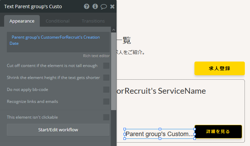Toggle shrink element height checkbox
The width and height of the screenshot is (250, 146).
point(106,78)
